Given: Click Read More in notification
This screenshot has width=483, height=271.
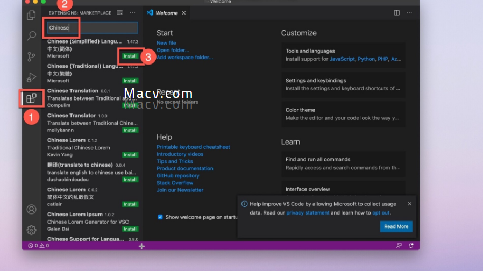Looking at the screenshot, I should (396, 226).
